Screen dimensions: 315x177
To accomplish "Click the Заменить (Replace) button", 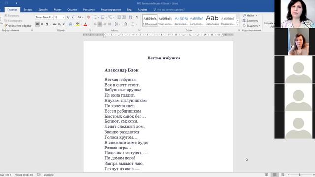I will [x=251, y=21].
